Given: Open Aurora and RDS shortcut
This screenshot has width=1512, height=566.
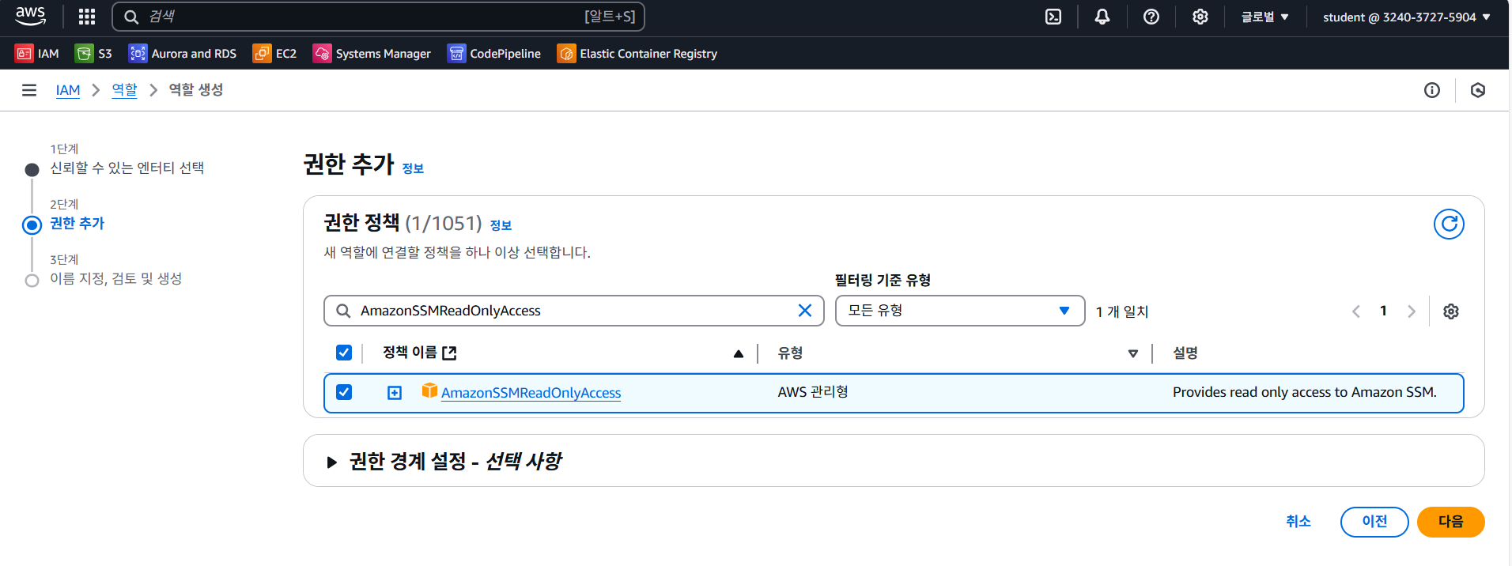Looking at the screenshot, I should [183, 53].
